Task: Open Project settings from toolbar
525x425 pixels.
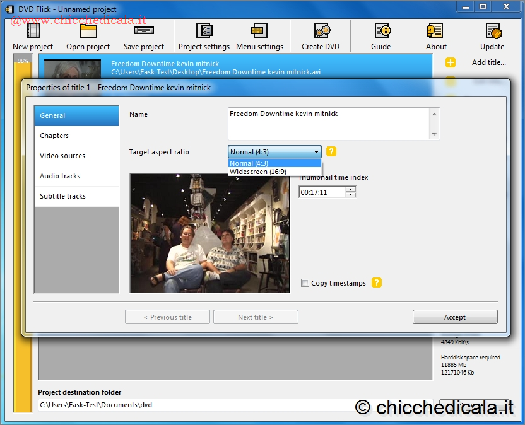Action: point(204,32)
